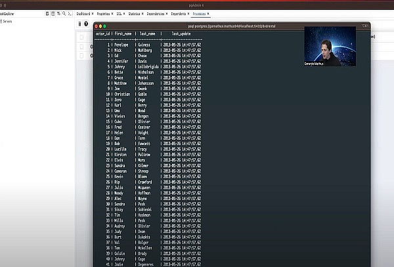Screen dimensions: 394x267
Task: Click last name Streep in row 24
Action: [x=143, y=171]
